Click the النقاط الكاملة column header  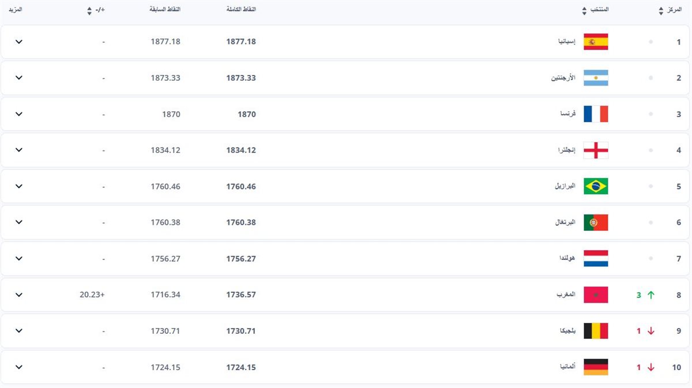242,10
